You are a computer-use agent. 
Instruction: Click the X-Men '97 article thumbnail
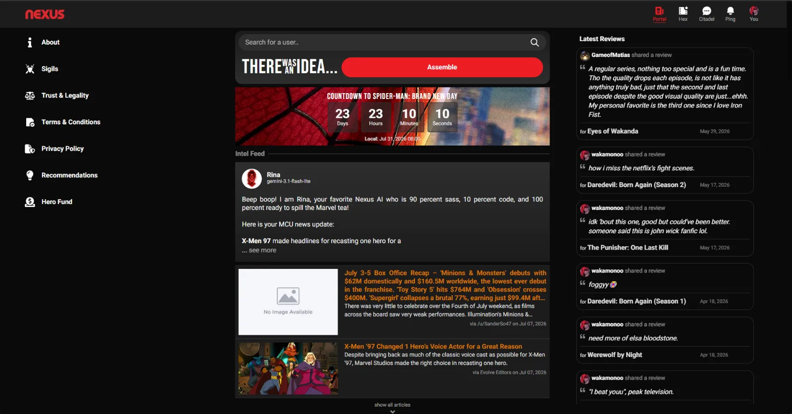[x=288, y=368]
